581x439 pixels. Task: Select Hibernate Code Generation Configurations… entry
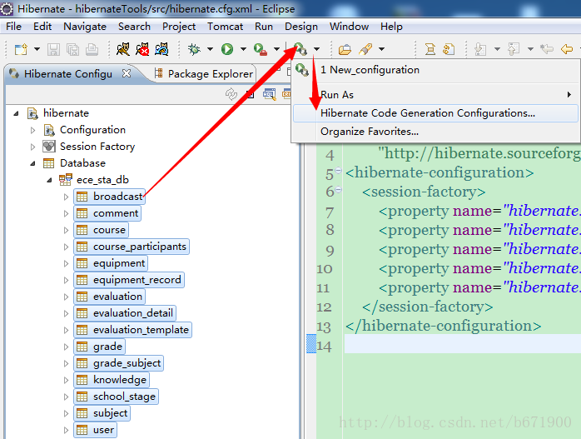436,113
